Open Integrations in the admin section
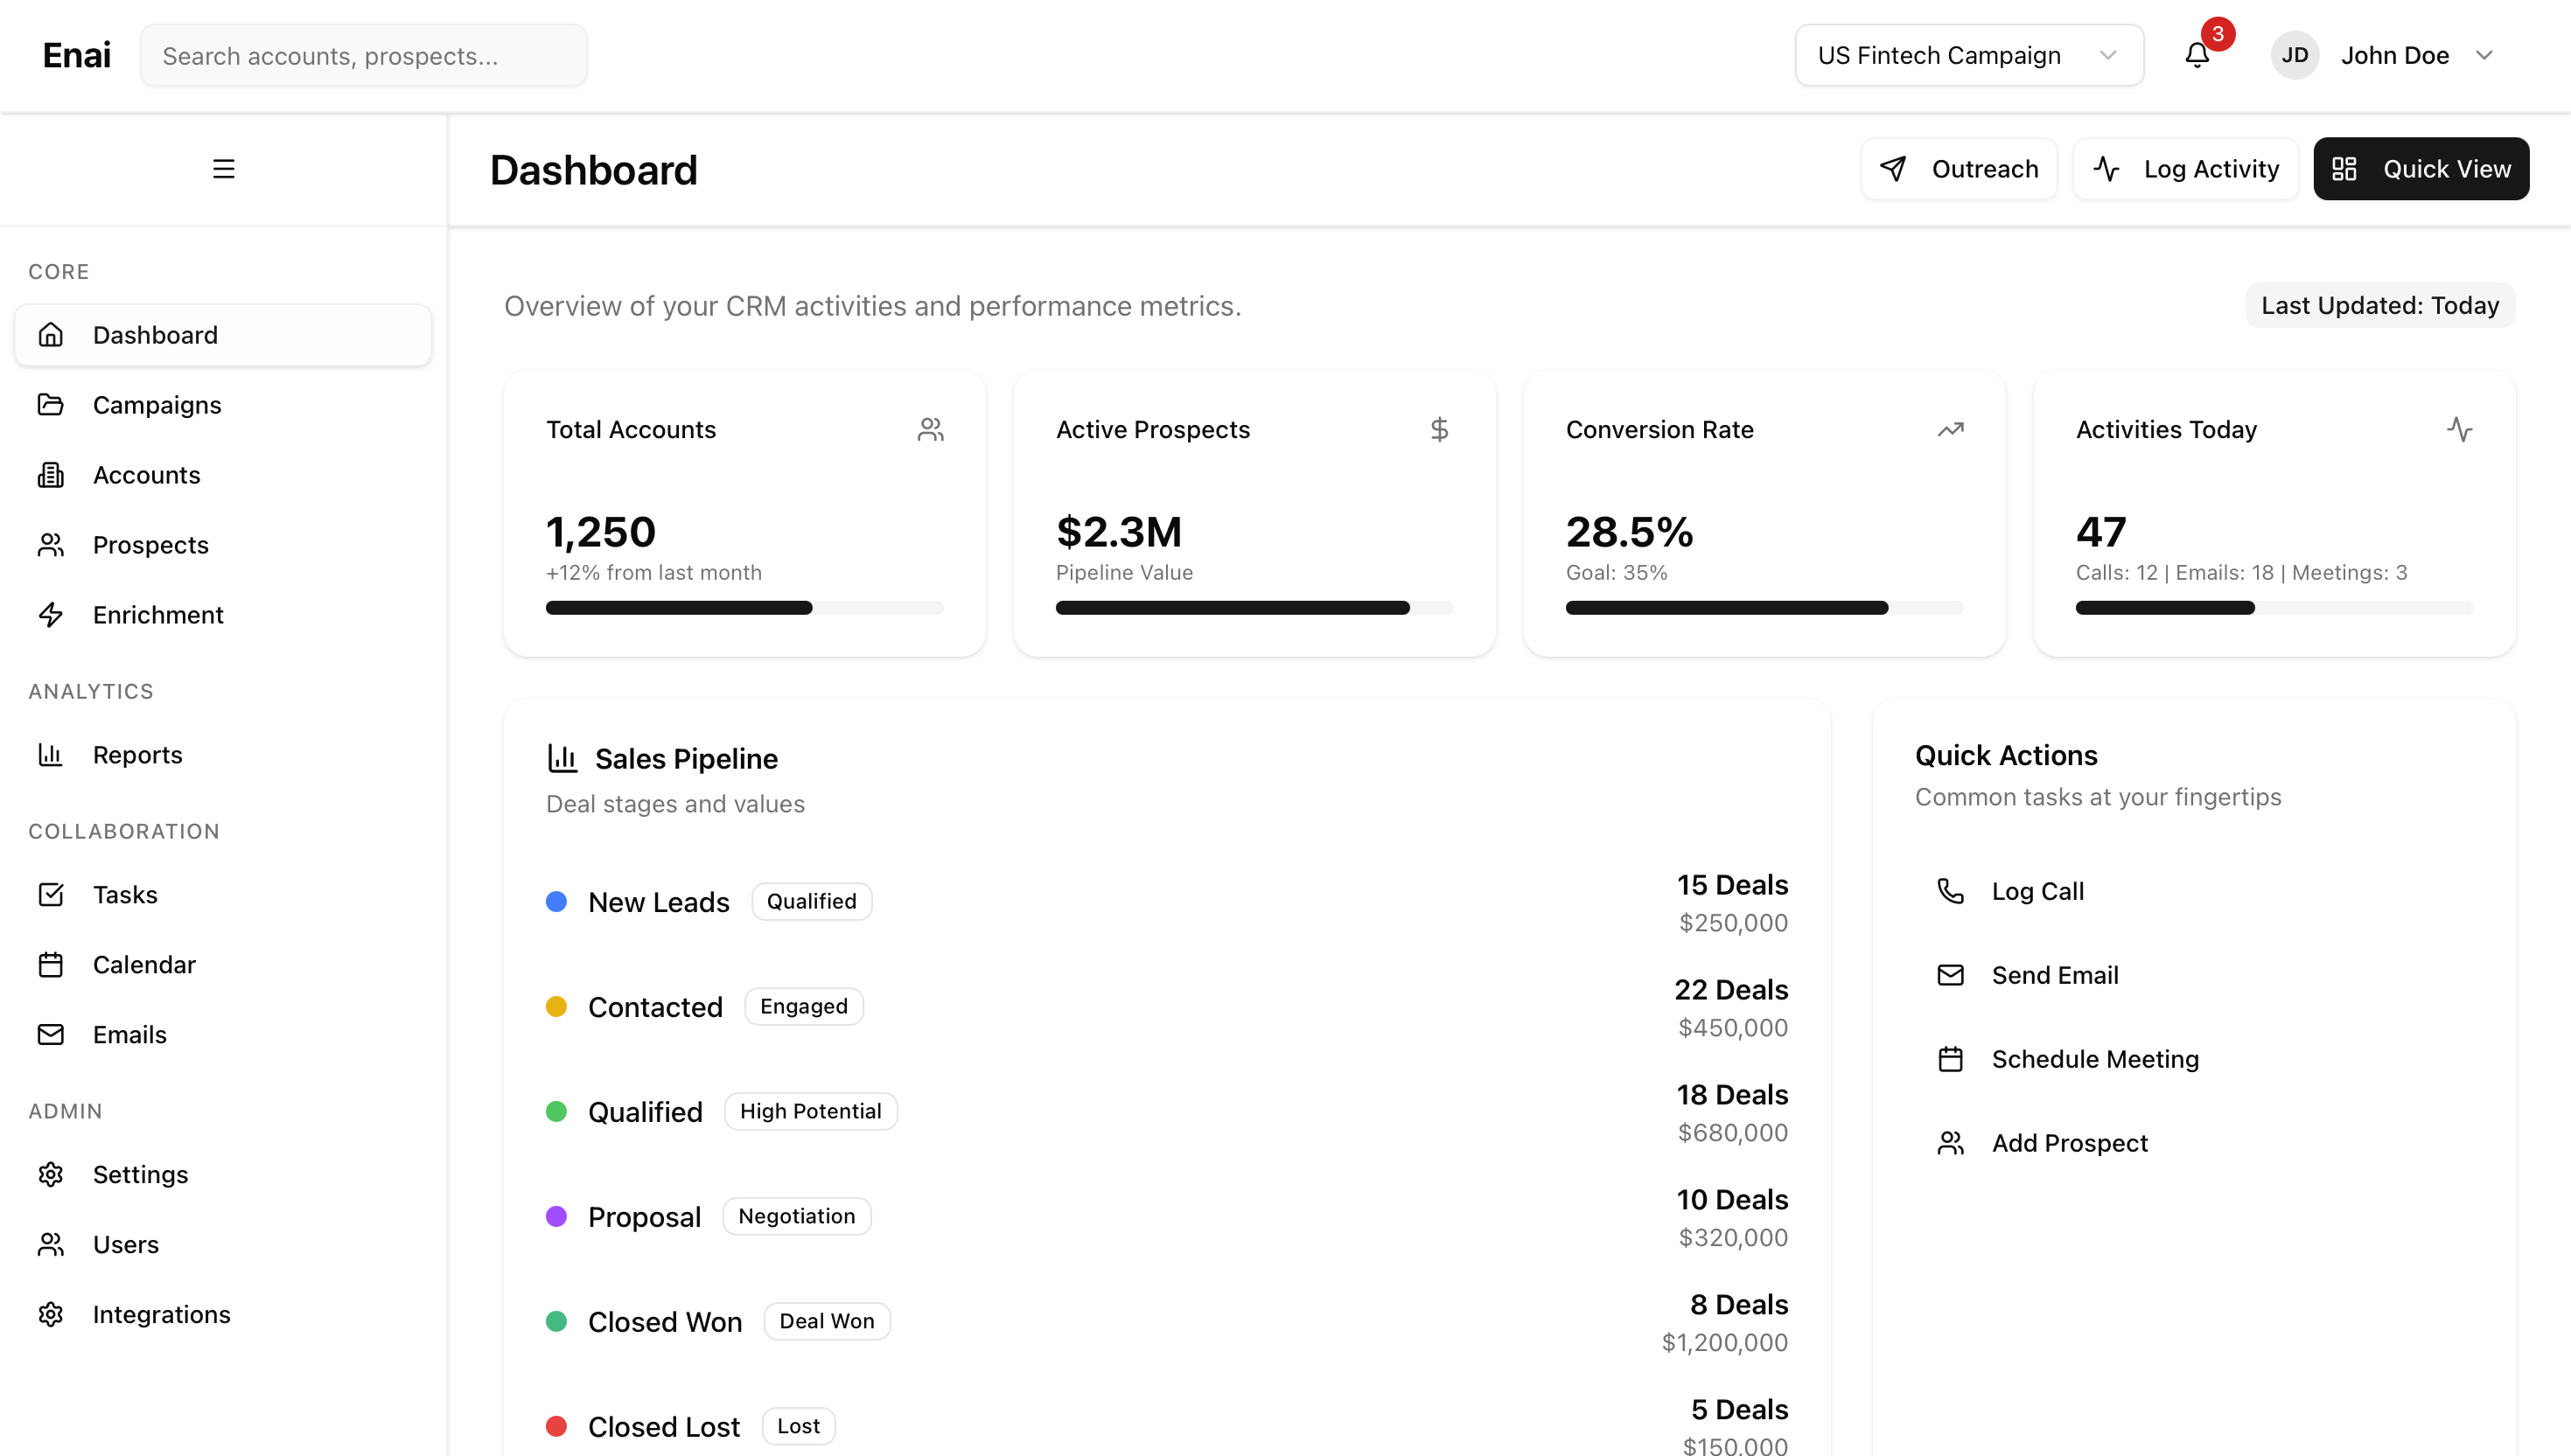 [161, 1314]
